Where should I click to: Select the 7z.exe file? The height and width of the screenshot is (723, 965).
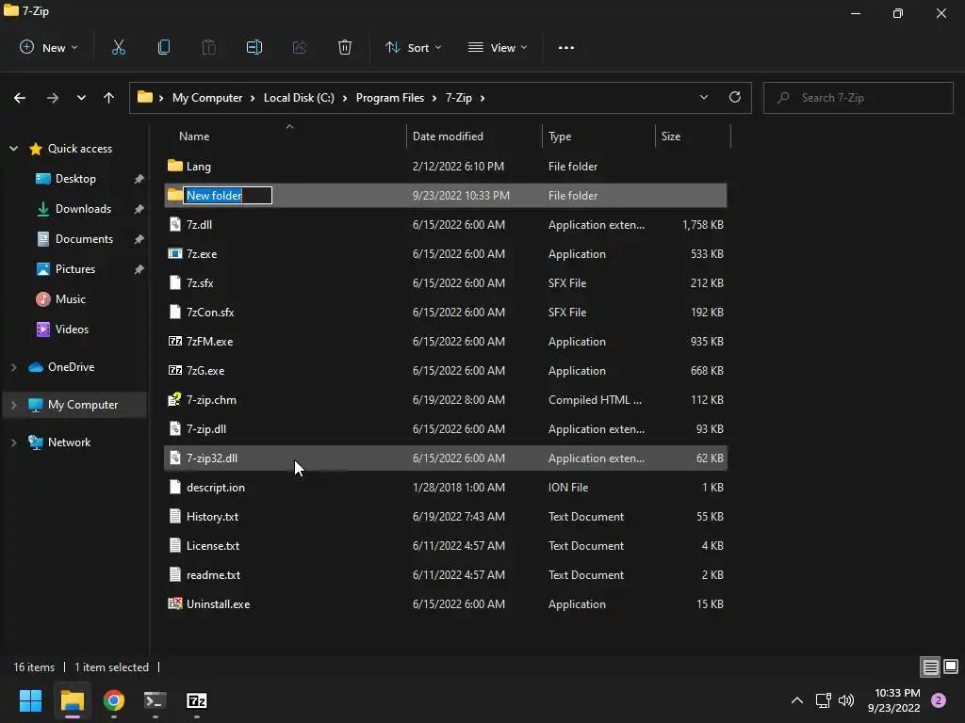pos(446,254)
